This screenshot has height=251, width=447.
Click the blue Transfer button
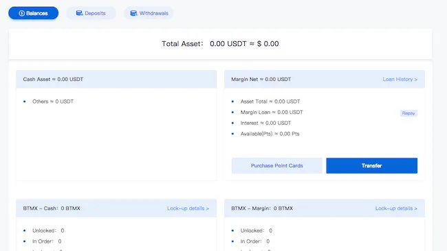pos(372,166)
